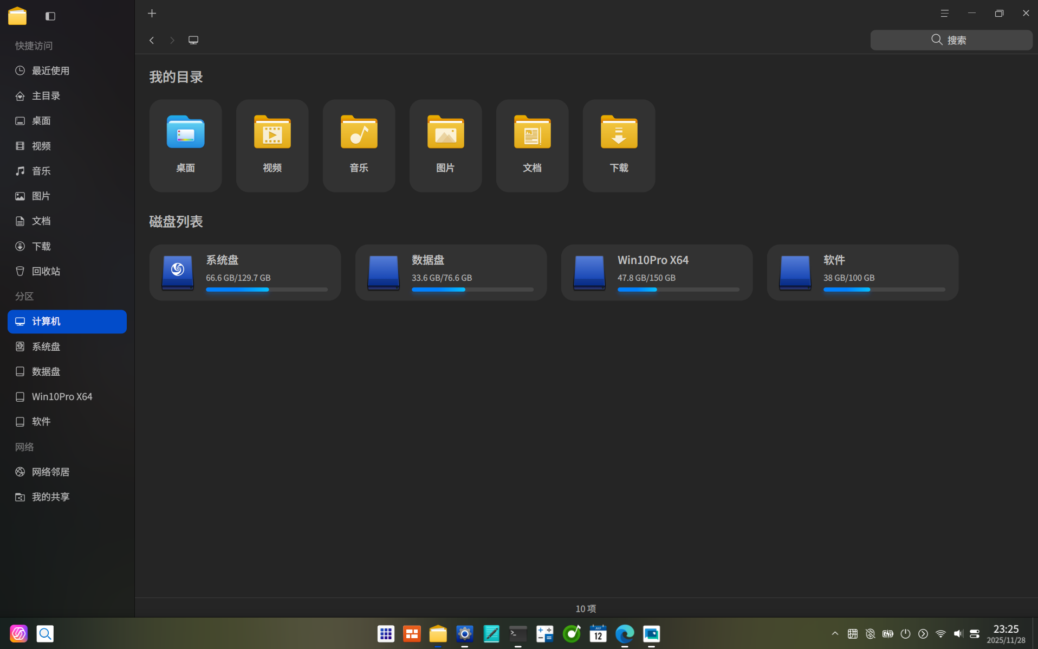Viewport: 1038px width, 649px height.
Task: Select the 数据盘 disk card
Action: coord(451,273)
